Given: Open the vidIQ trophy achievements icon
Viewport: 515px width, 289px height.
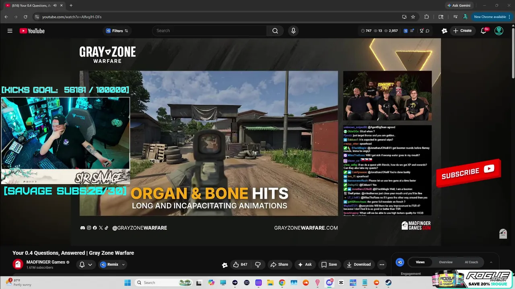Looking at the screenshot, I should click(x=422, y=31).
